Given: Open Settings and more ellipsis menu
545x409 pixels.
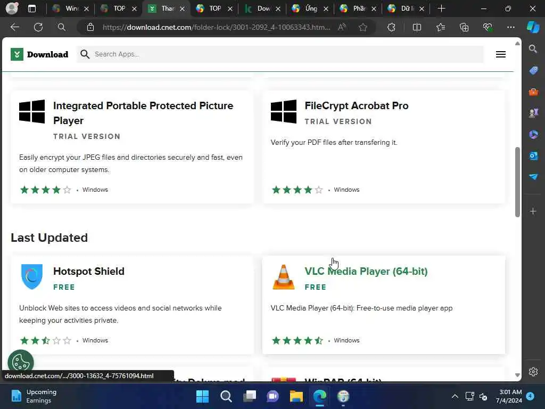Looking at the screenshot, I should [x=510, y=27].
